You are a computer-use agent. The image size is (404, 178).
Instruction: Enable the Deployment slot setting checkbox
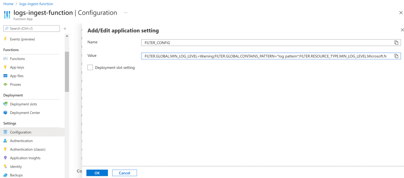coord(90,67)
